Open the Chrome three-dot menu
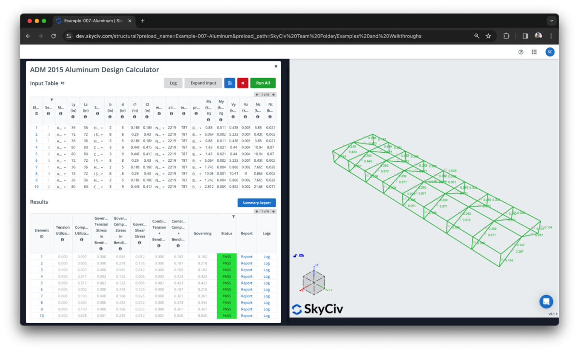Image resolution: width=579 pixels, height=352 pixels. (x=551, y=36)
